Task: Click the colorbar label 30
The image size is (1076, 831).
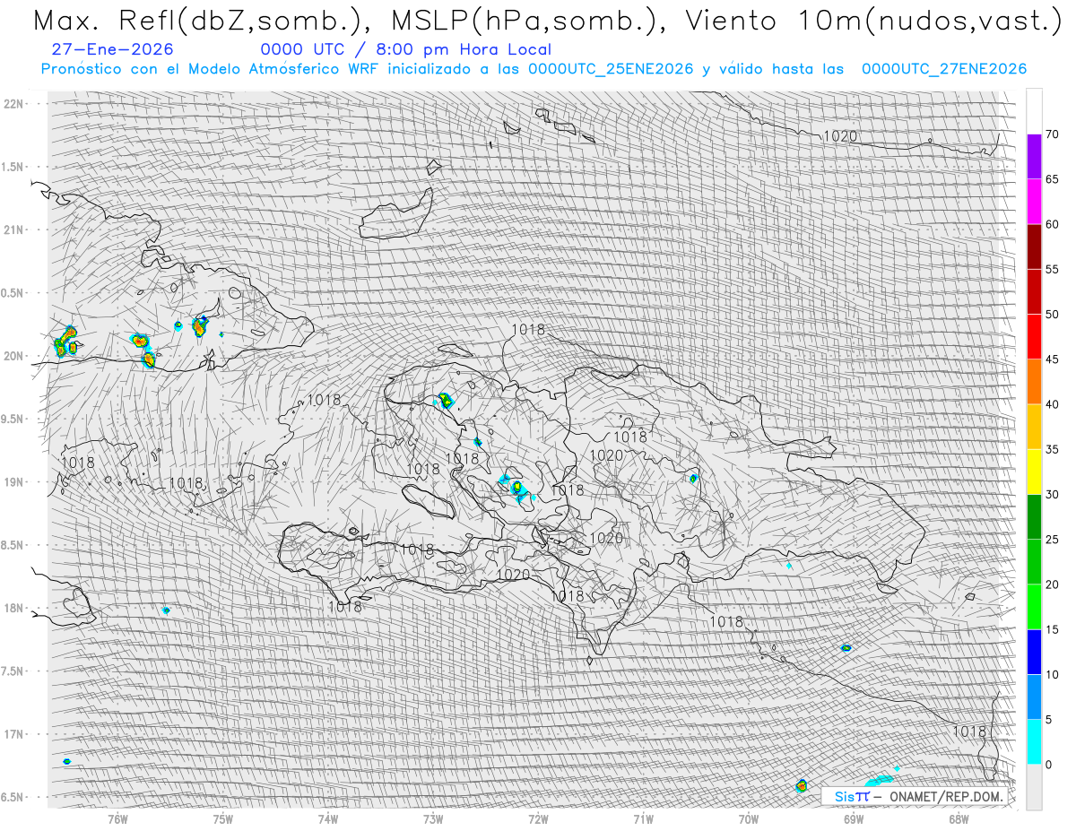Action: click(x=1052, y=495)
